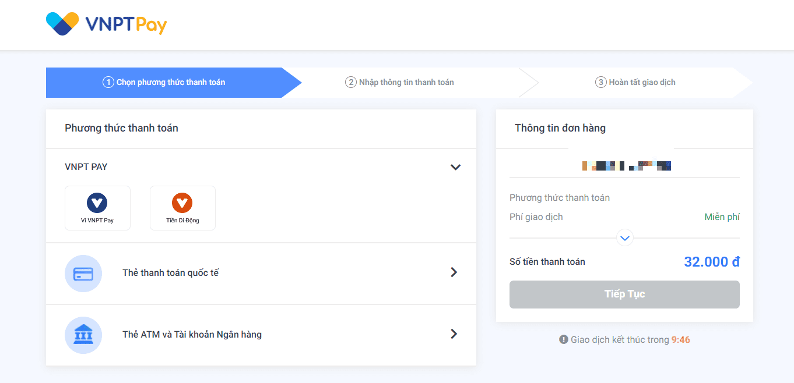The height and width of the screenshot is (383, 794).
Task: Click the Tiền Di Động label text
Action: pos(182,221)
